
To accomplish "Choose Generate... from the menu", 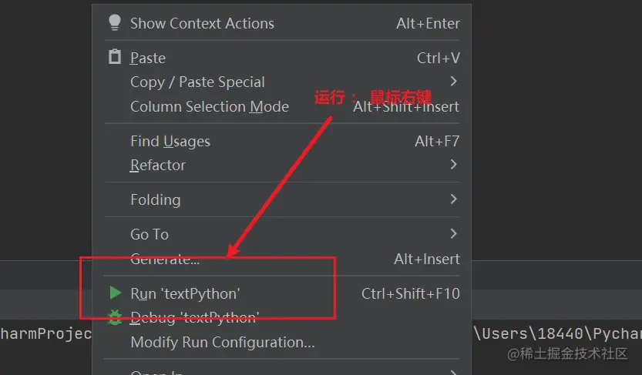I will coord(165,259).
